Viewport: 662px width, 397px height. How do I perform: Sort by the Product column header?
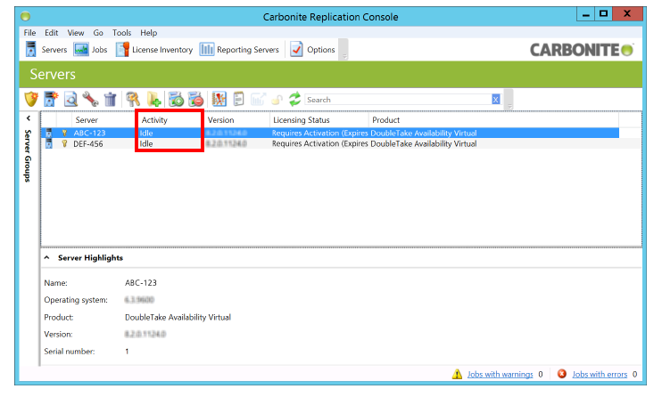(493, 120)
